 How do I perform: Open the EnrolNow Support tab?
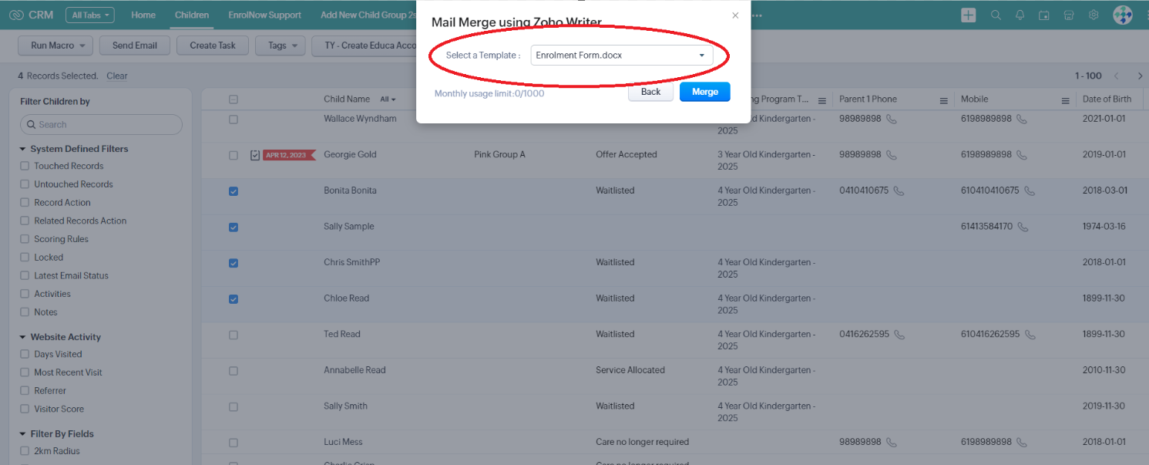(264, 15)
